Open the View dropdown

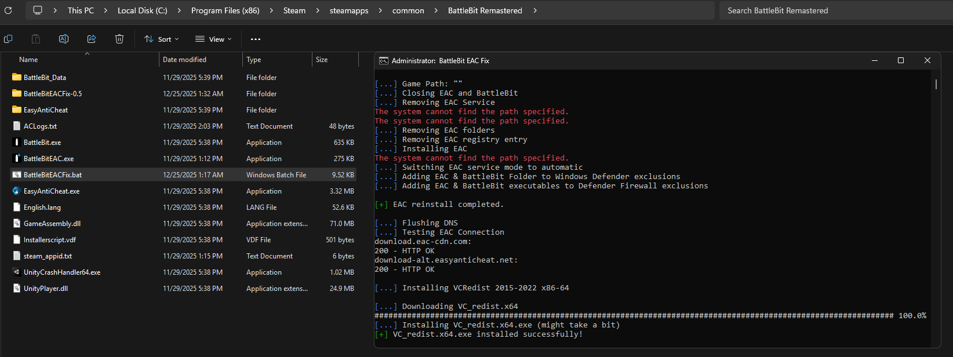coord(213,39)
